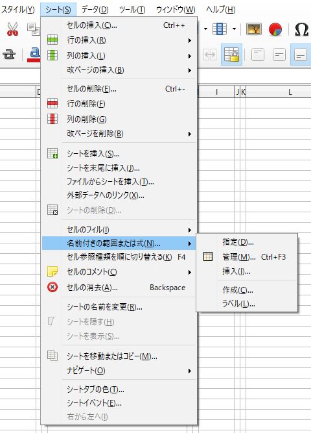
Task: Click the blue table columns toolbar icon
Action: coord(220,29)
